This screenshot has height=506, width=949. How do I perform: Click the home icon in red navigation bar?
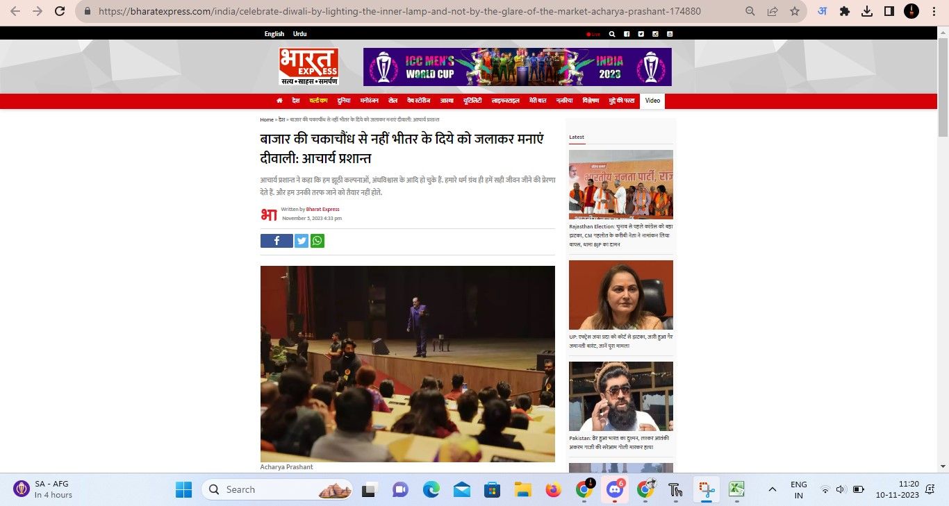[x=279, y=101]
